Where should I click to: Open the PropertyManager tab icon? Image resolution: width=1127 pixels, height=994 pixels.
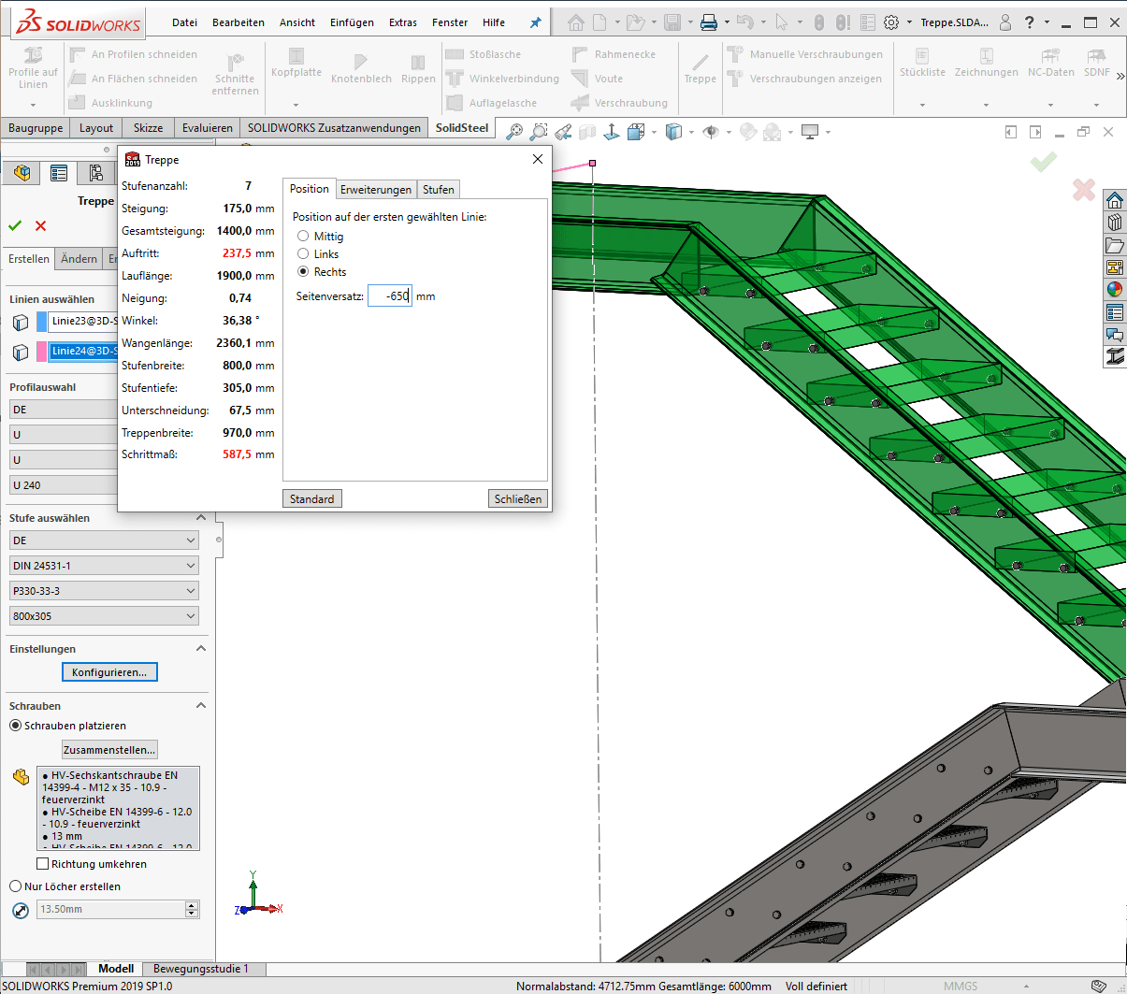(x=59, y=173)
